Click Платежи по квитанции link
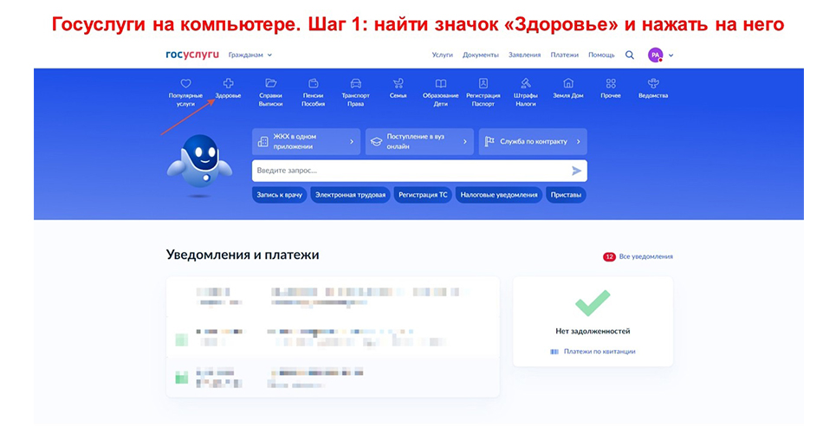Screen dimensions: 836x433 [598, 351]
